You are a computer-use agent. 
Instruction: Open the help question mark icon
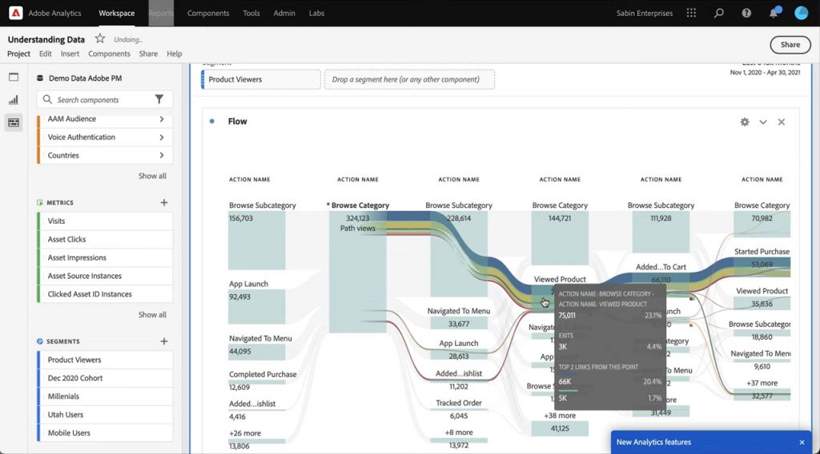pos(746,13)
